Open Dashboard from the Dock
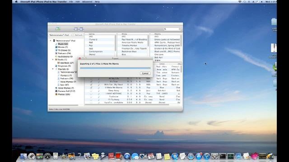Image resolution: width=289 pixels, height=162 pixels. point(47,156)
